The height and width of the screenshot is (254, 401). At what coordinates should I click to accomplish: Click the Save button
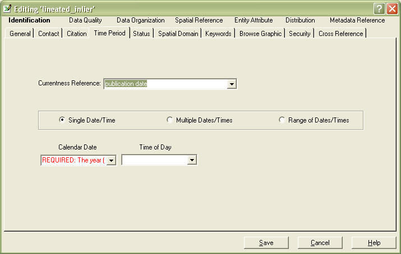click(x=266, y=243)
